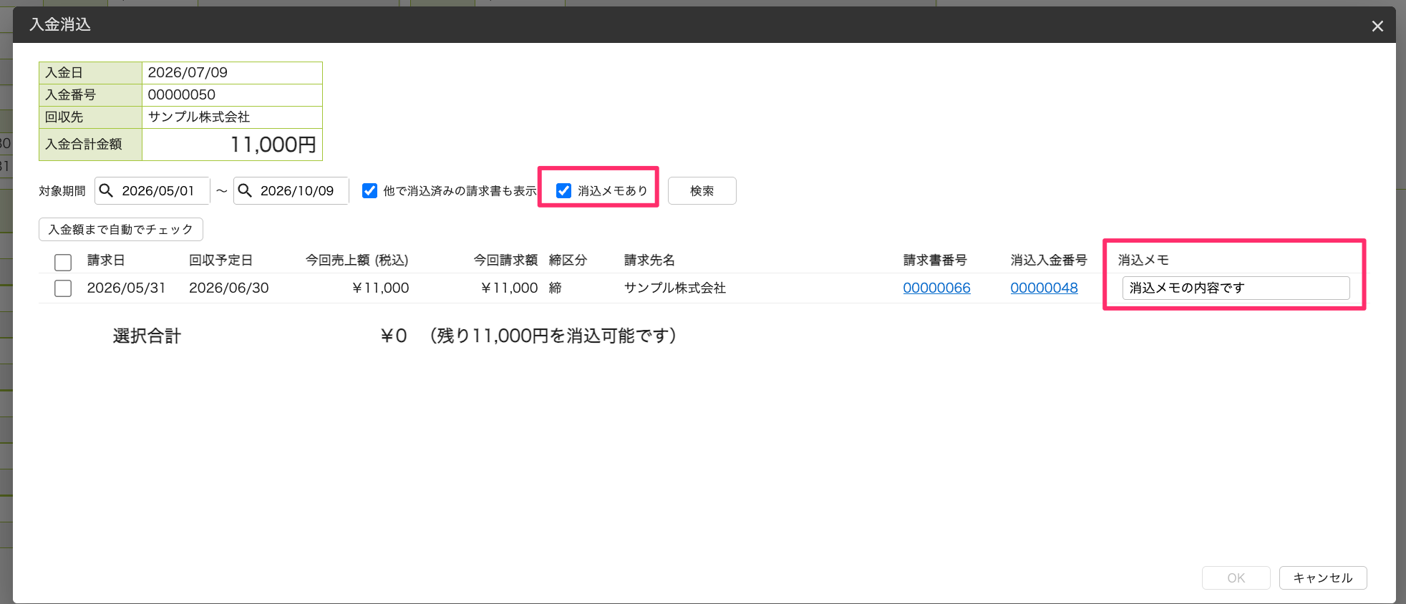Screen dimensions: 1406x604
Task: Click the 請求書番号 column header
Action: [x=935, y=260]
